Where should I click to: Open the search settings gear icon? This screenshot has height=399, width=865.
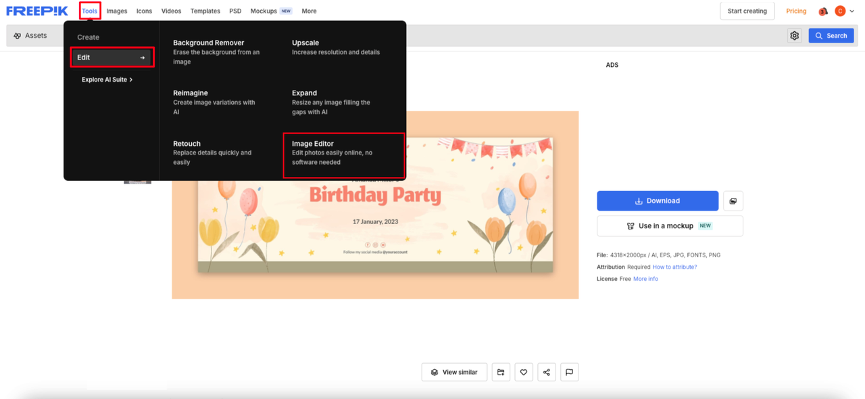point(795,36)
